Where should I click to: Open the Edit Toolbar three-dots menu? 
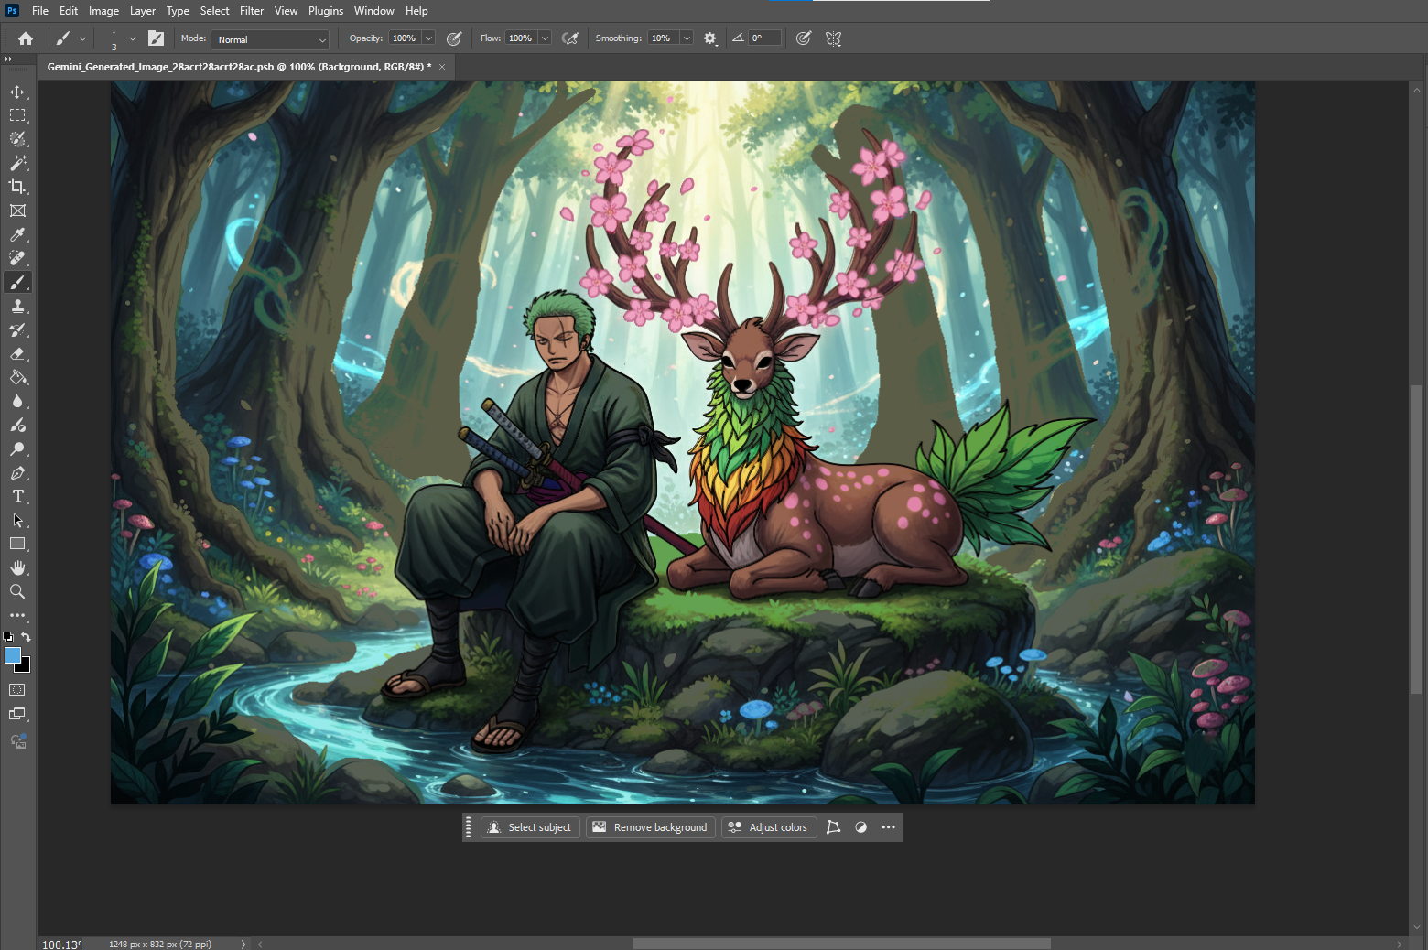click(17, 615)
